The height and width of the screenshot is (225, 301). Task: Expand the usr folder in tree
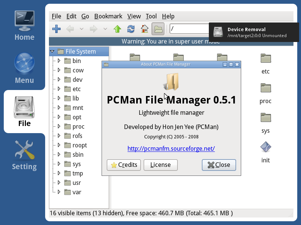click(59, 183)
